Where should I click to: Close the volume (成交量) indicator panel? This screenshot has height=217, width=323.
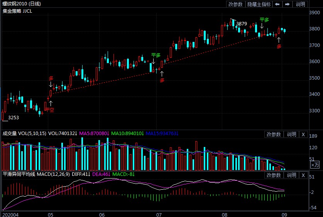[x=303, y=134]
